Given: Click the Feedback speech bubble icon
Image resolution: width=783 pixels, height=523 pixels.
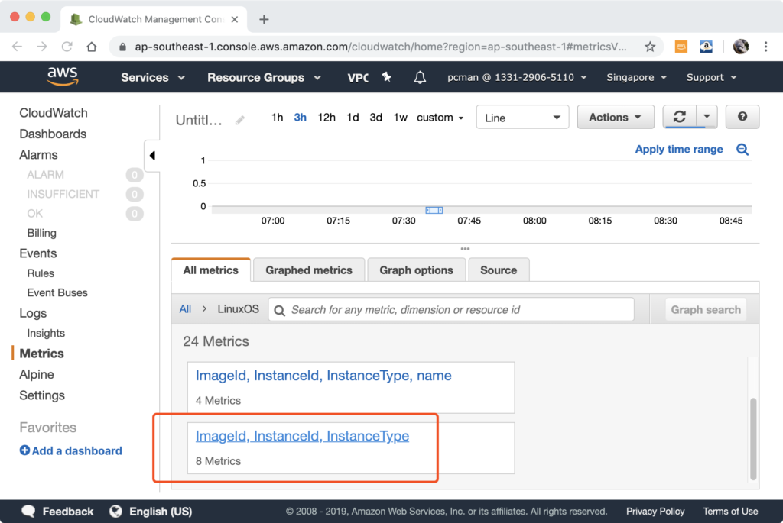Looking at the screenshot, I should [28, 511].
